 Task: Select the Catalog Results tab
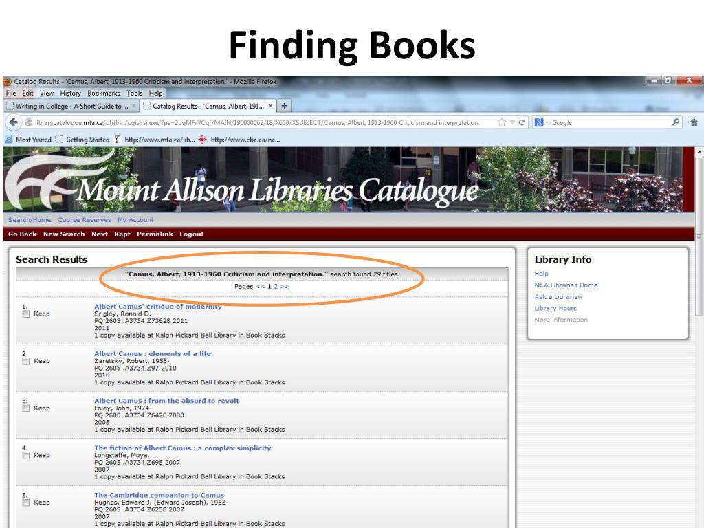click(208, 106)
